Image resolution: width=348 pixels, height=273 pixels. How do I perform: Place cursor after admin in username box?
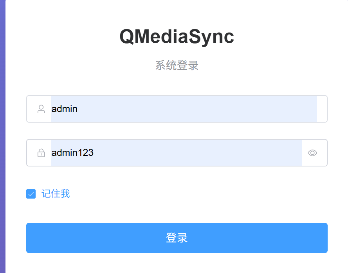[78, 109]
